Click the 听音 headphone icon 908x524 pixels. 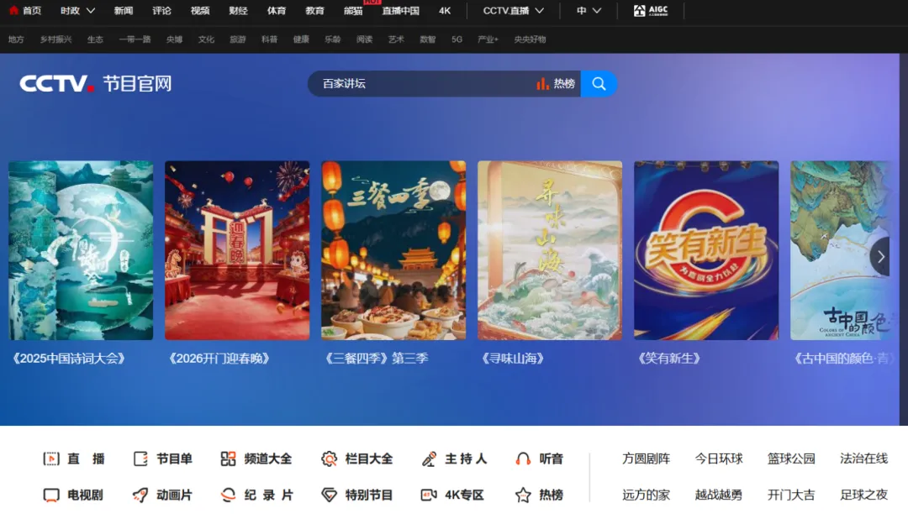[x=523, y=458]
